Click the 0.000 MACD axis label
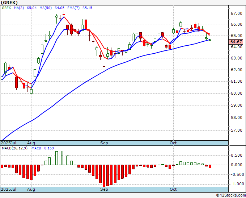This screenshot has width=246, height=198. point(237,165)
